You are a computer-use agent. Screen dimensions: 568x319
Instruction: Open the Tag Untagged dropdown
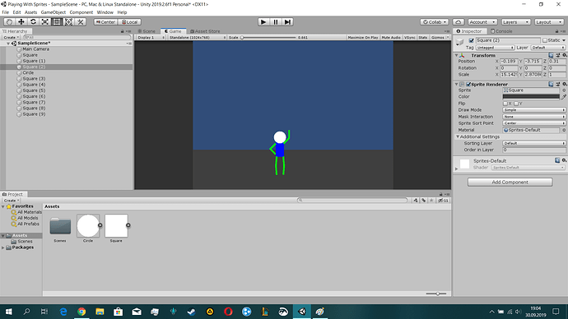[495, 48]
